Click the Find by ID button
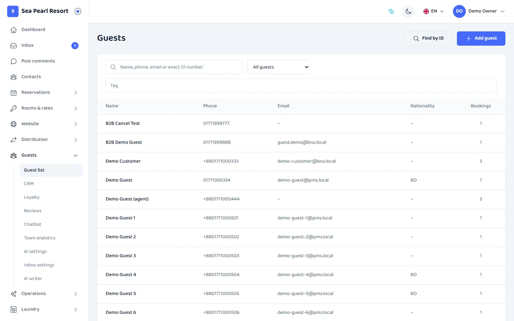The width and height of the screenshot is (514, 321). coord(428,39)
